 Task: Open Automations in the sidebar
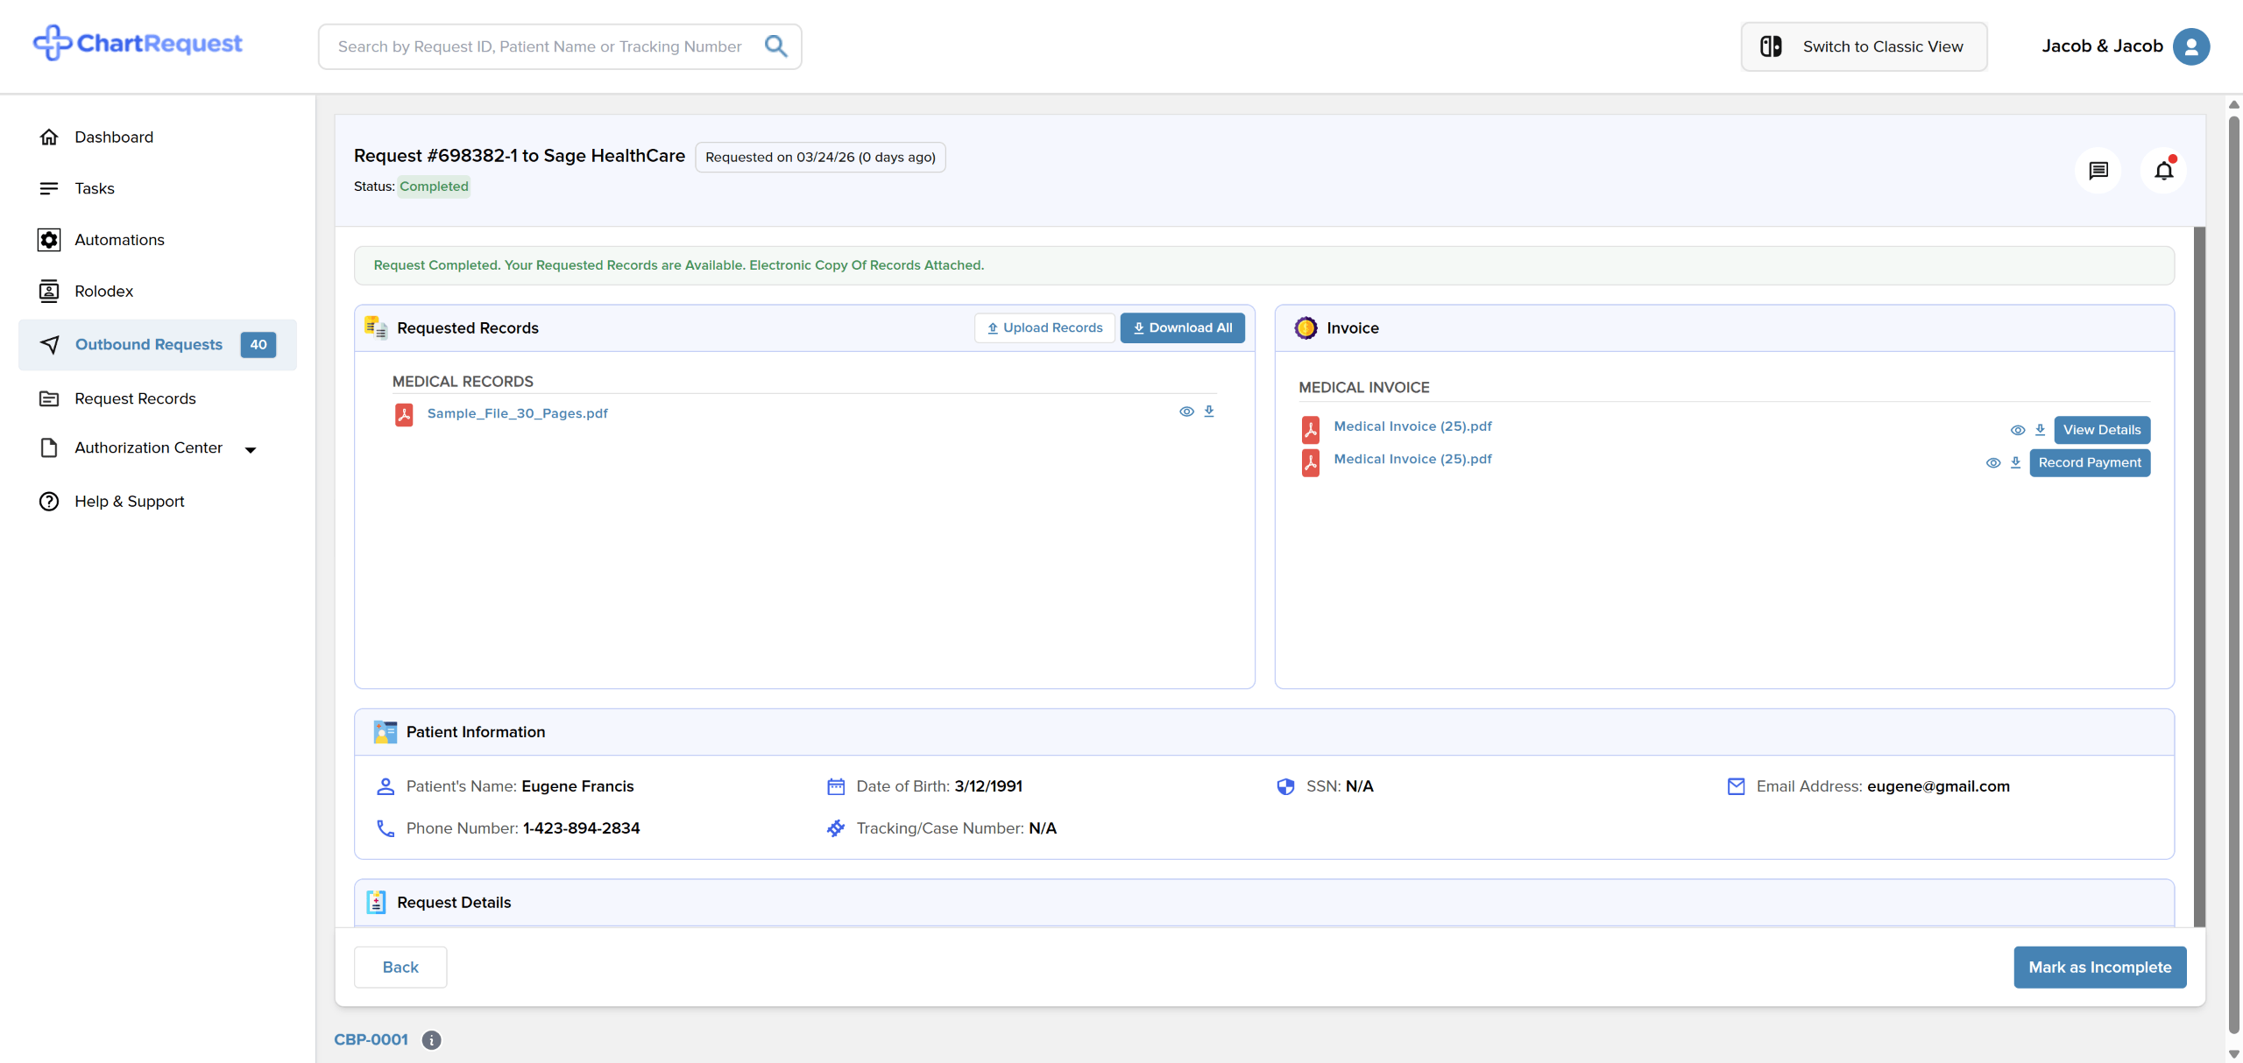pyautogui.click(x=119, y=240)
